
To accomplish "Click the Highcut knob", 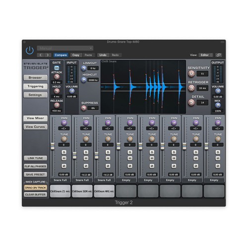I will pos(84,80).
